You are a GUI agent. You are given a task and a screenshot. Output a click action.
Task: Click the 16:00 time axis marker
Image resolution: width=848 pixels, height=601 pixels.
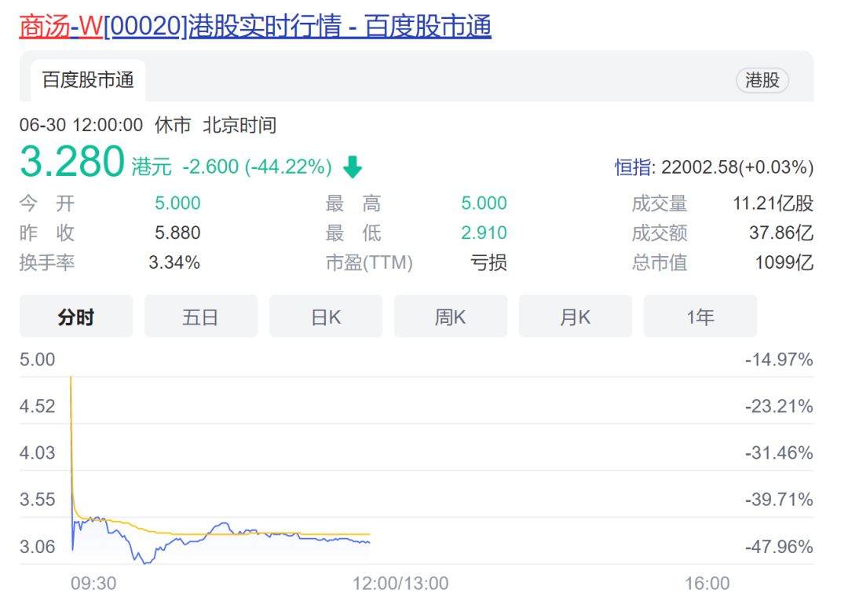(707, 583)
